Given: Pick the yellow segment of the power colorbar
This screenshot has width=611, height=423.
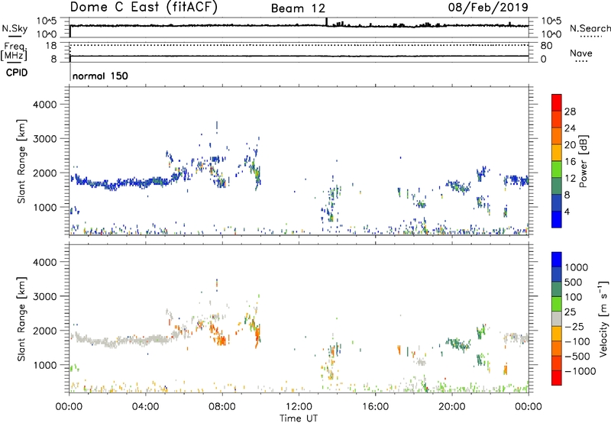Looking at the screenshot, I should [x=557, y=153].
